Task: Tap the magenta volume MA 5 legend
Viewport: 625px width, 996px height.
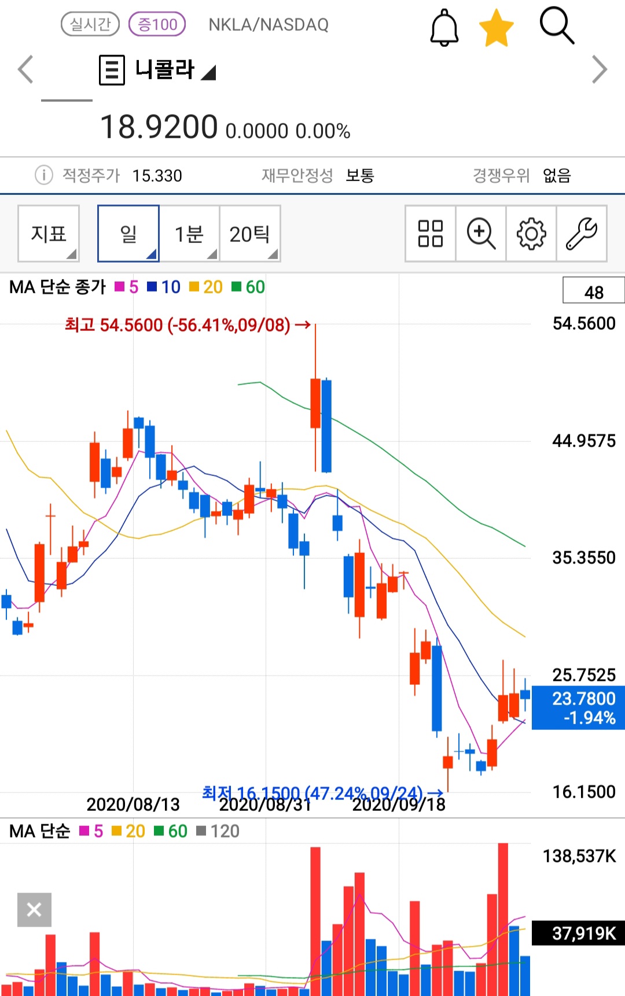Action: click(x=91, y=831)
